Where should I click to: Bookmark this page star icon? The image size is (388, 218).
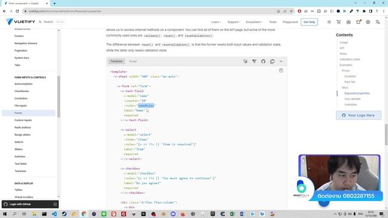[291, 11]
